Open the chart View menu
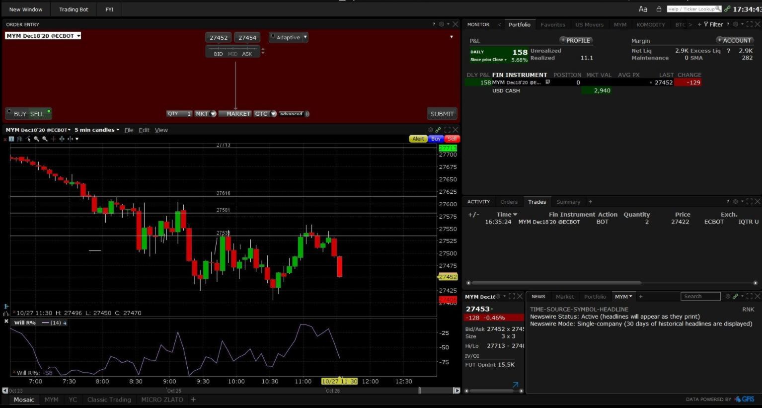 point(161,130)
